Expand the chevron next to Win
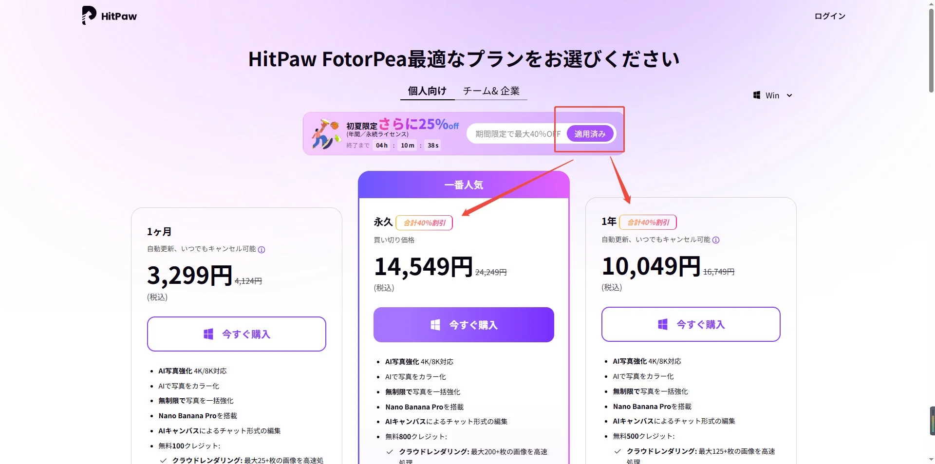Image resolution: width=935 pixels, height=464 pixels. [x=789, y=95]
